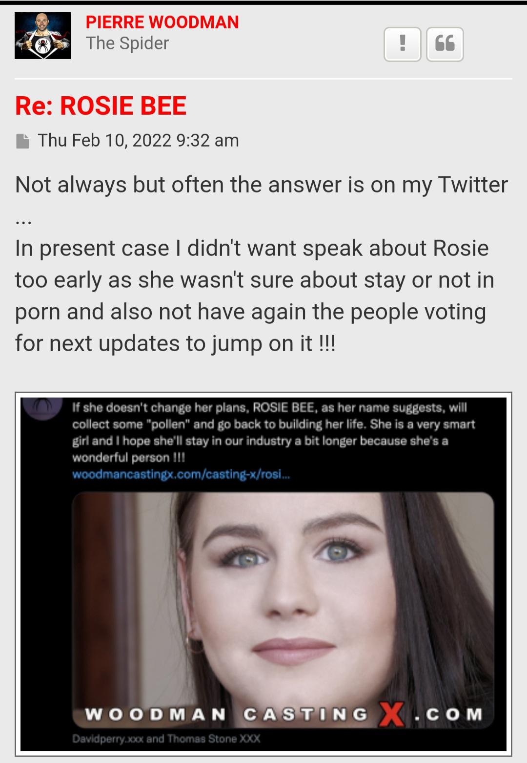Report this post with the exclamation icon
The height and width of the screenshot is (763, 527).
coord(402,44)
